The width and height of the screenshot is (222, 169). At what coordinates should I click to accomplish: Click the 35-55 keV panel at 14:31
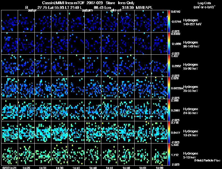(x=43, y=88)
